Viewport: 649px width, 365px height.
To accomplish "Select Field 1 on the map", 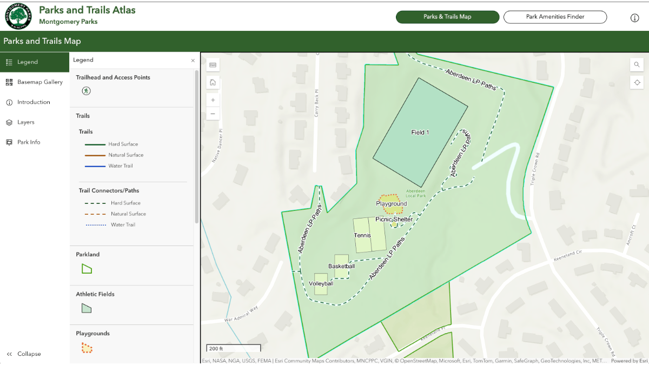I will coord(421,132).
